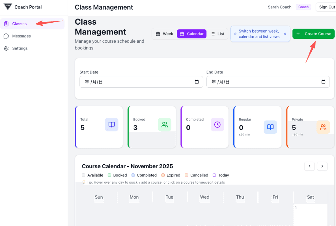Select the Calendar view tab
This screenshot has height=226, width=336.
click(192, 34)
